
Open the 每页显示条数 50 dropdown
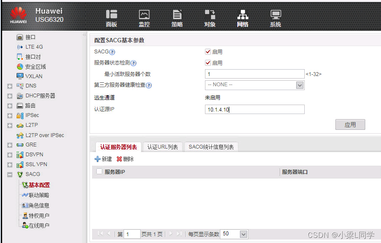[244, 234]
